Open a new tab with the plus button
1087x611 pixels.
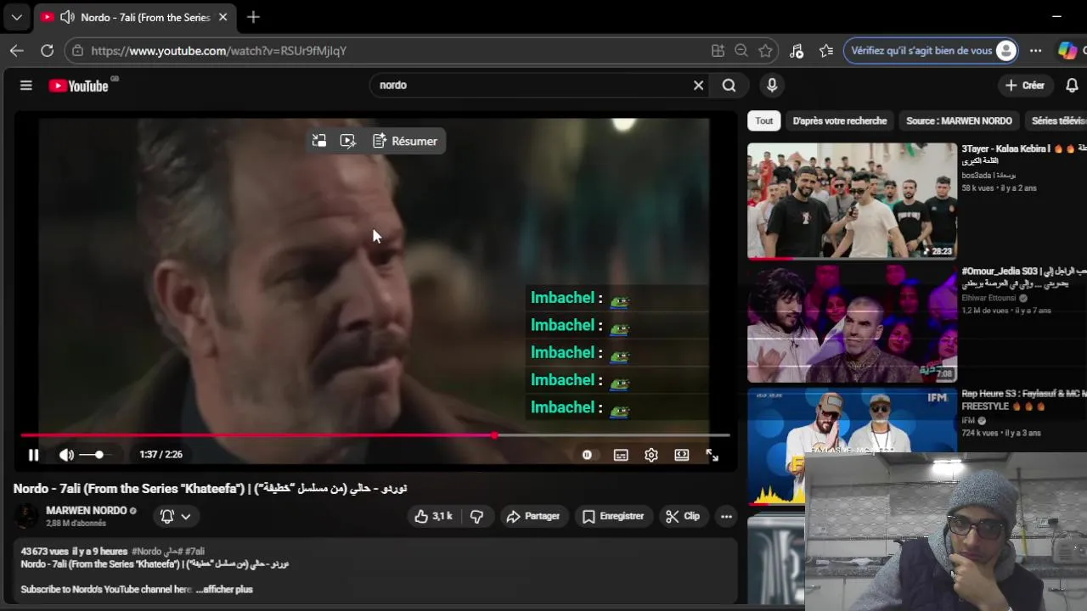(x=253, y=17)
